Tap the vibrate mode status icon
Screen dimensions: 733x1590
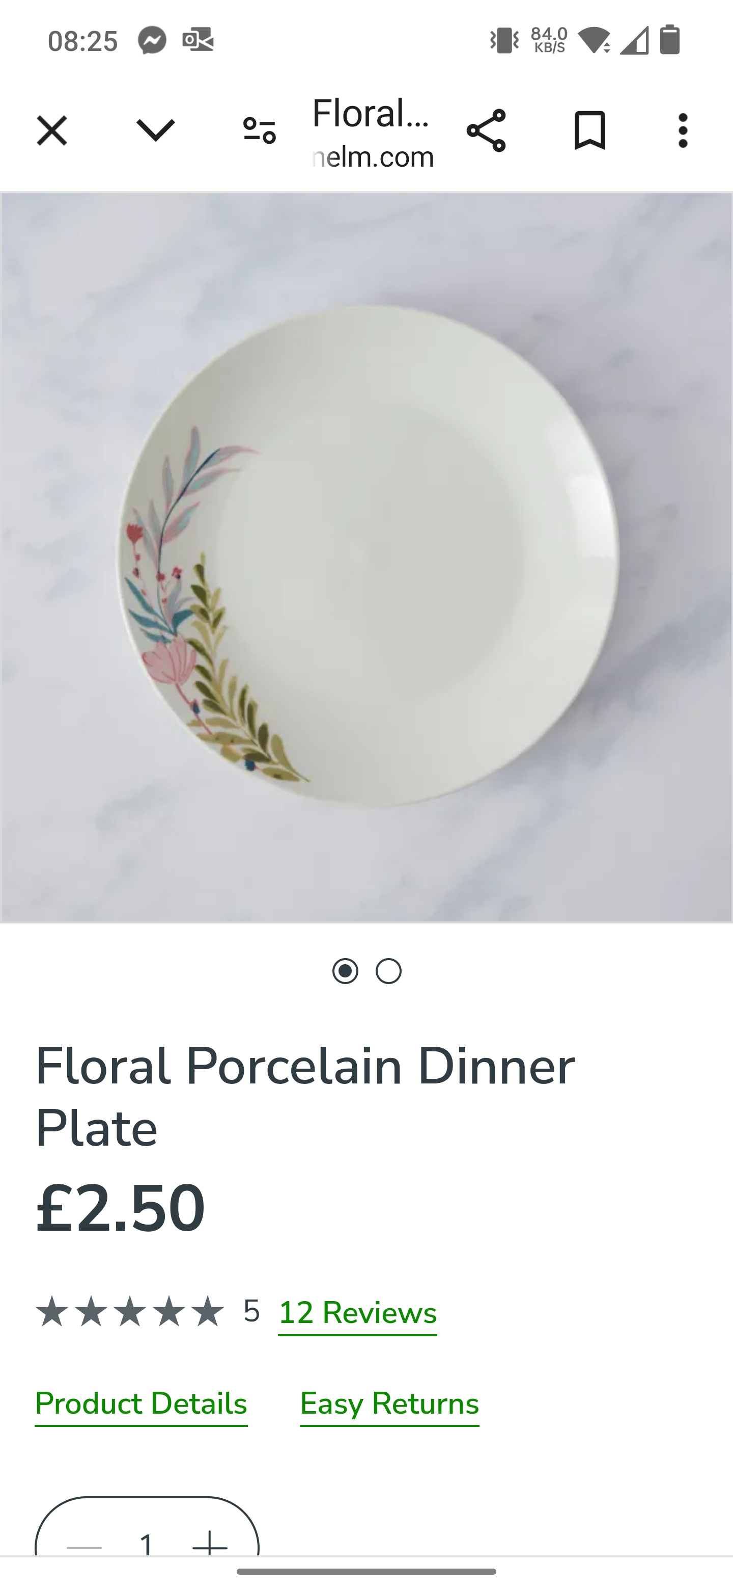pyautogui.click(x=504, y=41)
